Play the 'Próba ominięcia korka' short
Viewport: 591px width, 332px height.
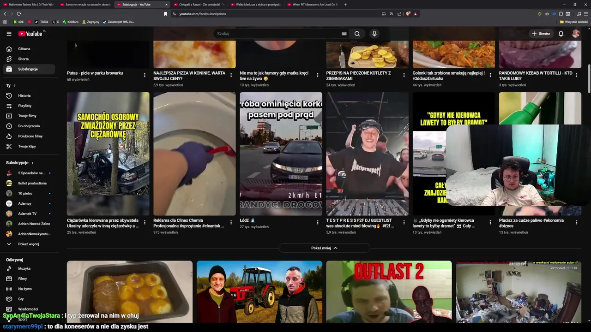pyautogui.click(x=281, y=154)
